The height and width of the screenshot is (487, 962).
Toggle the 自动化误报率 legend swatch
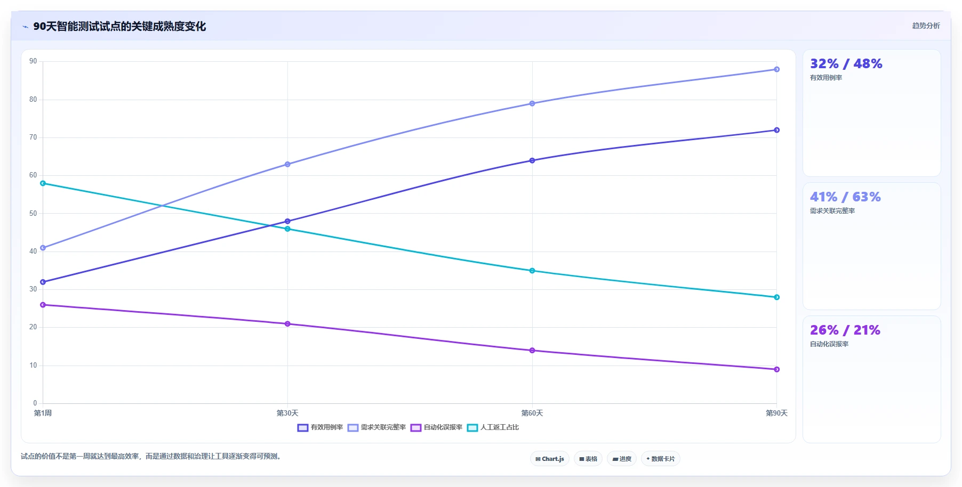(416, 427)
